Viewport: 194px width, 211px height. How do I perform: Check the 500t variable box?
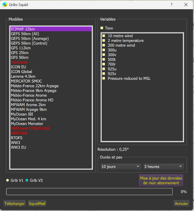coord(104,60)
